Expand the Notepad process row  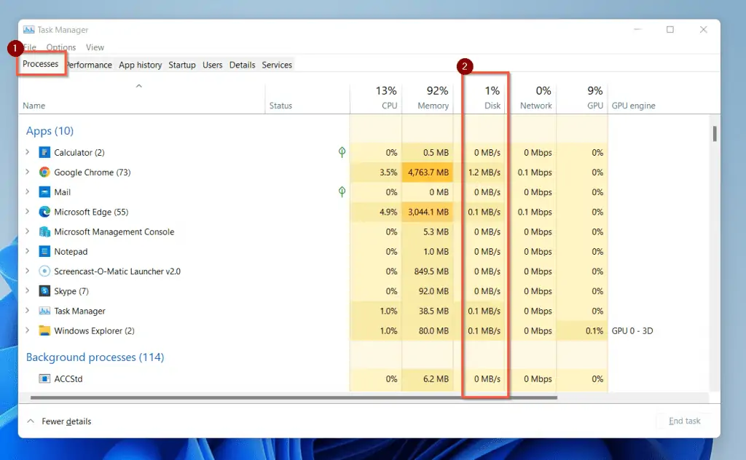28,251
